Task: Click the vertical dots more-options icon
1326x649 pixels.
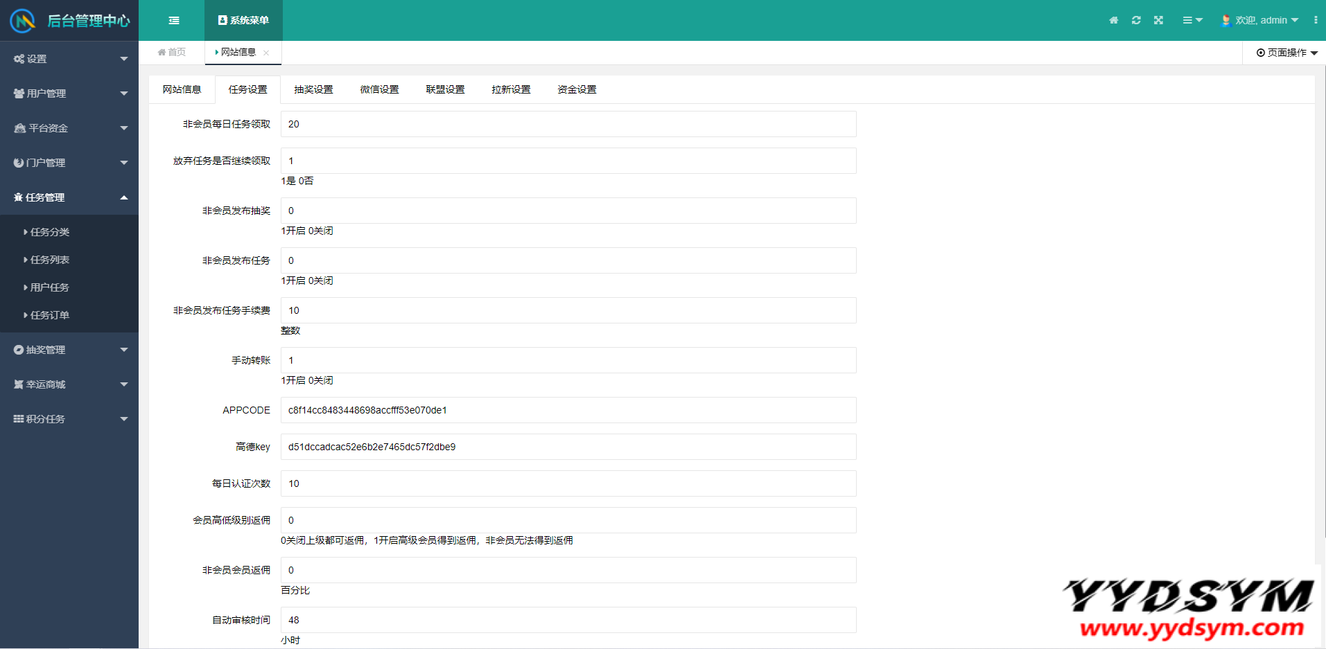Action: [x=1315, y=21]
